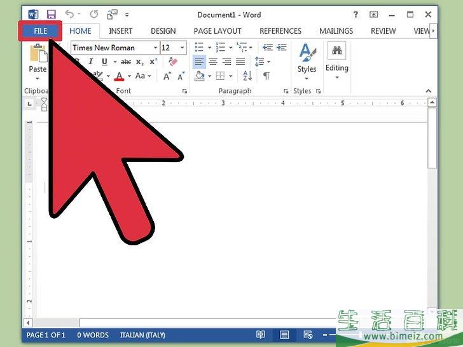Open the REVIEW tab
Viewport: 463px width, 347px height.
(384, 31)
